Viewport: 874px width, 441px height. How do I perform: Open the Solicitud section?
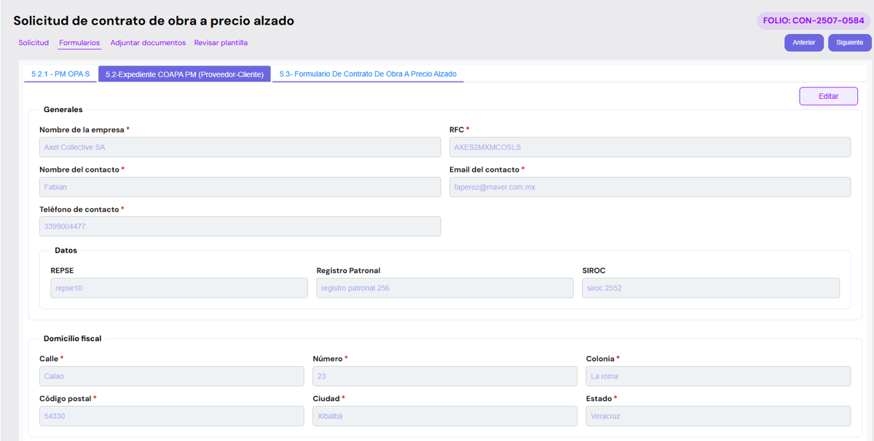34,43
